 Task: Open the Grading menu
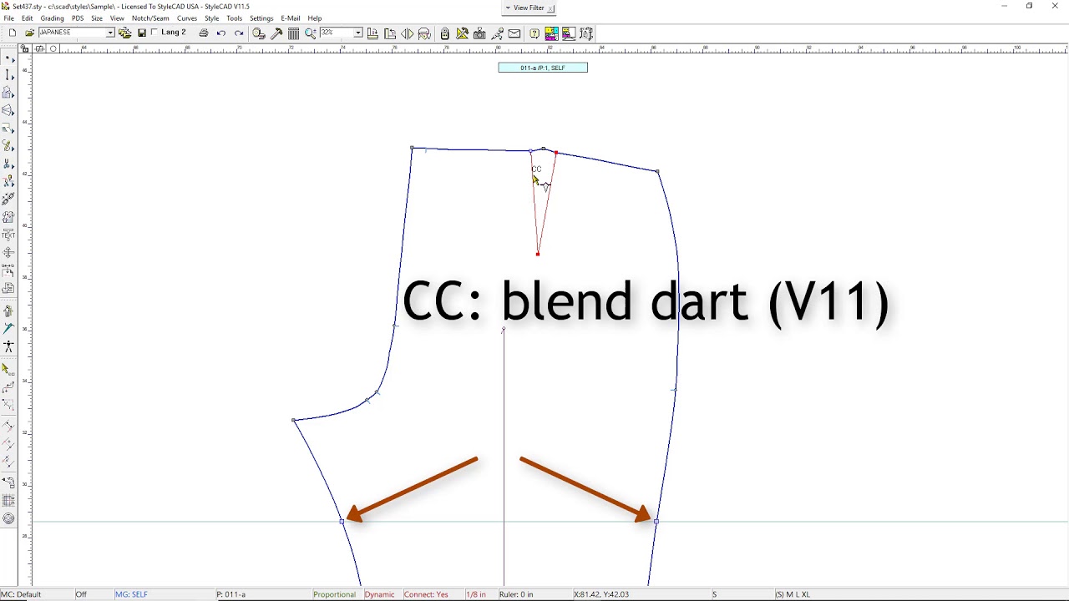click(52, 18)
